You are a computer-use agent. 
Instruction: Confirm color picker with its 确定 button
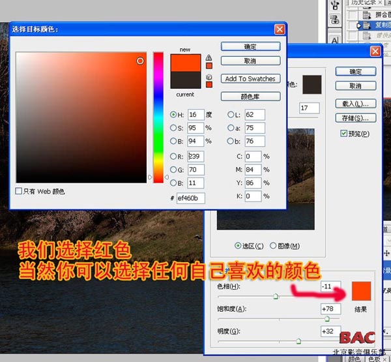tap(251, 47)
